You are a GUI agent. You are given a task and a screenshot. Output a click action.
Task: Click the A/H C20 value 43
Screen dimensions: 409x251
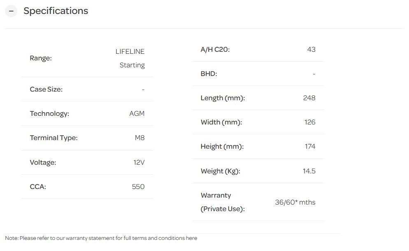[311, 50]
